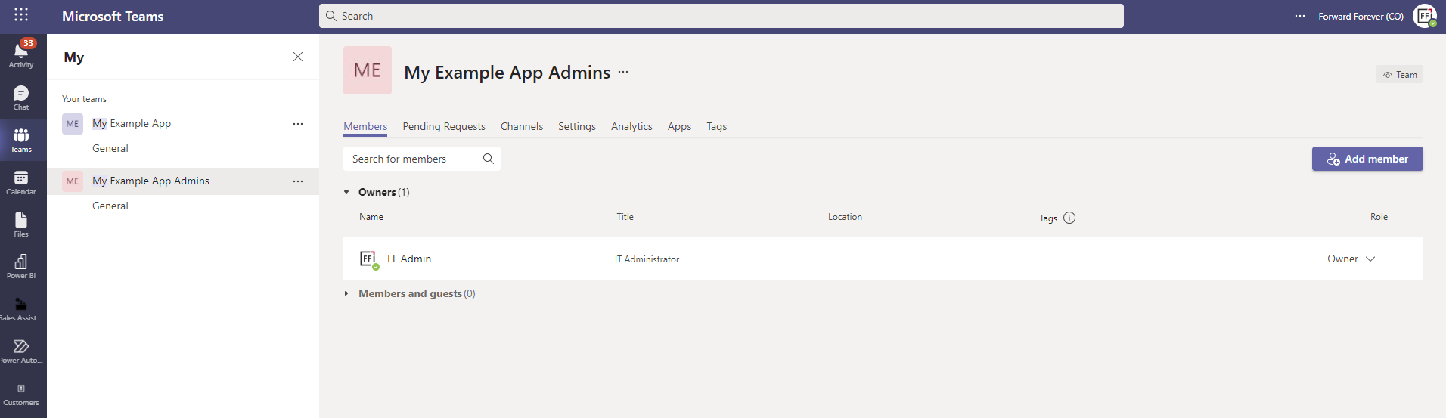Switch to the Channels tab
This screenshot has width=1446, height=418.
click(x=522, y=126)
